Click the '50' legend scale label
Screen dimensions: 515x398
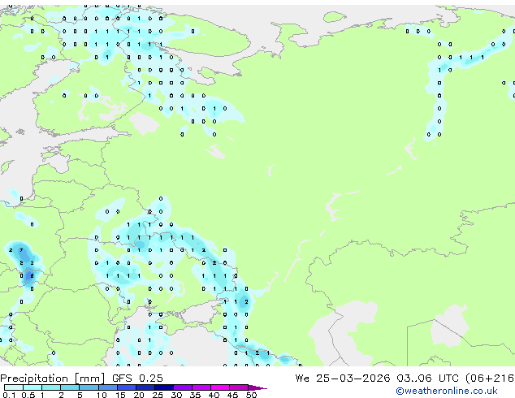point(251,395)
